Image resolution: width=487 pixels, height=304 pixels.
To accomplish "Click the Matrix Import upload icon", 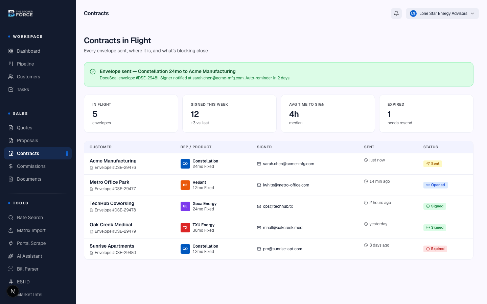I will point(11,230).
